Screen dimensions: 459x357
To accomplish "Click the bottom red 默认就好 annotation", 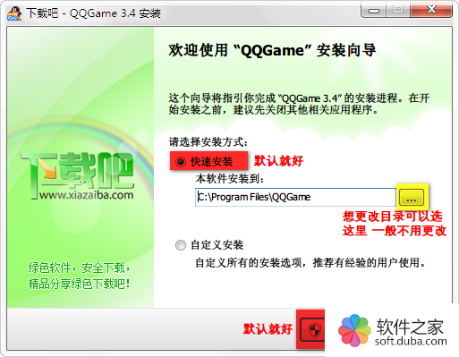I will 268,329.
